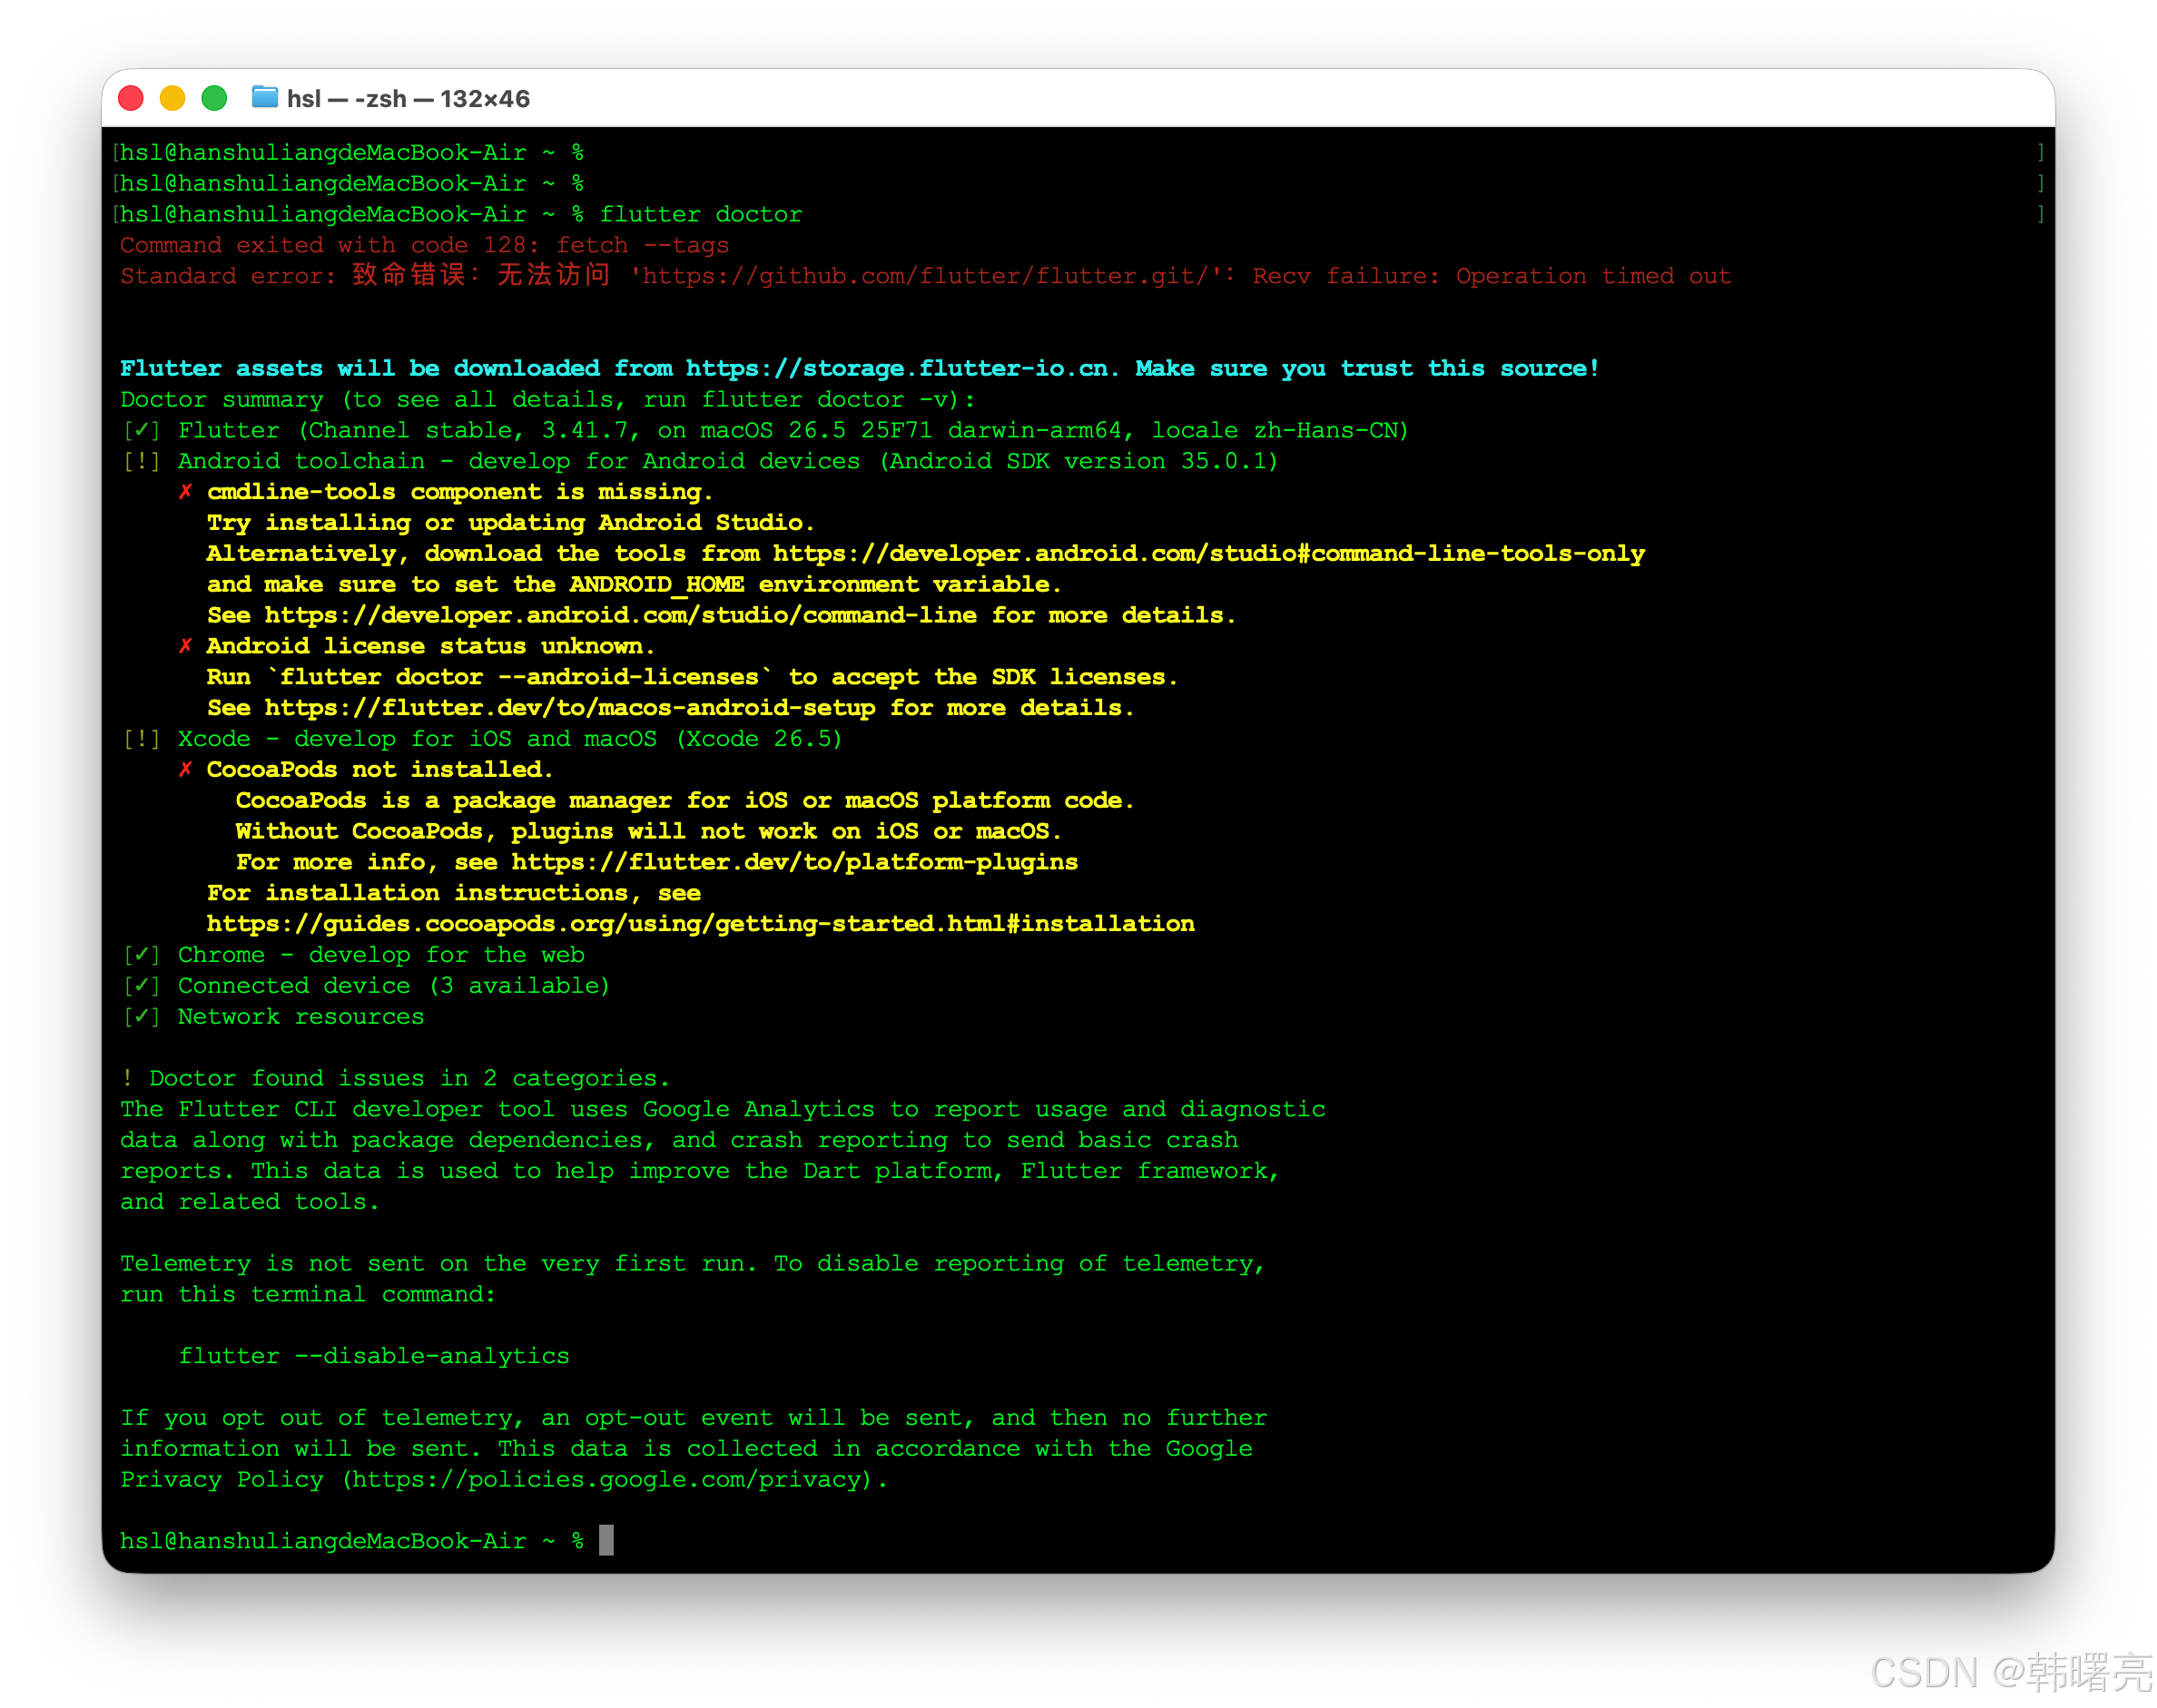Screen dimensions: 2157x1708
Task: Click the checkmark beside 'Connected device'
Action: [x=141, y=987]
